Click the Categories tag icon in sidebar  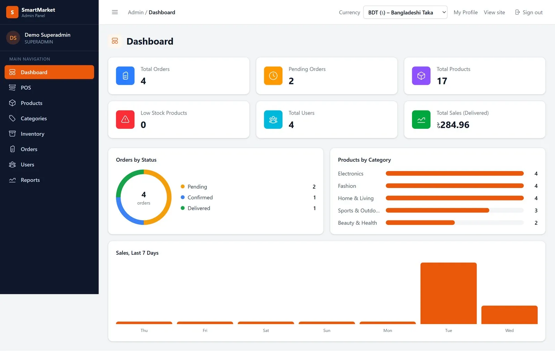[x=12, y=118]
